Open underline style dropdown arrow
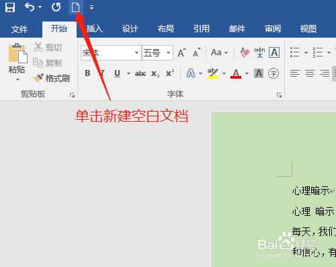The width and height of the screenshot is (336, 267). coord(128,73)
